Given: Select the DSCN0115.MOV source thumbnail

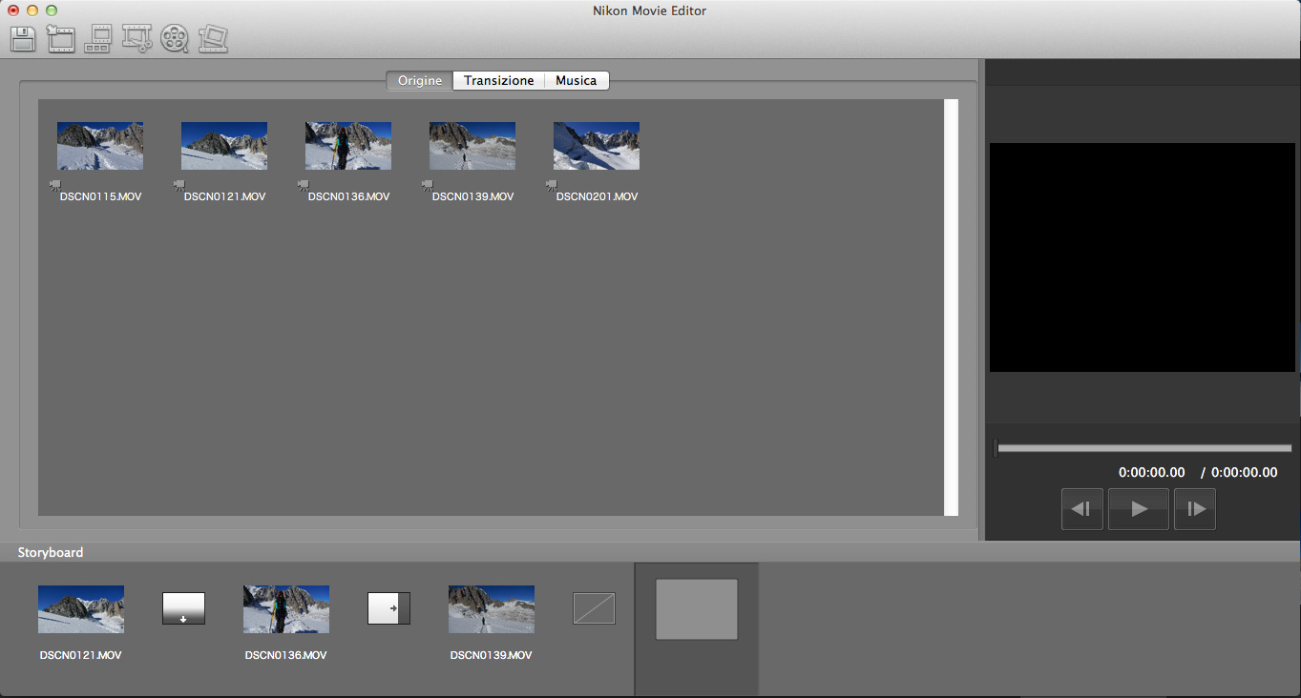Looking at the screenshot, I should 100,146.
